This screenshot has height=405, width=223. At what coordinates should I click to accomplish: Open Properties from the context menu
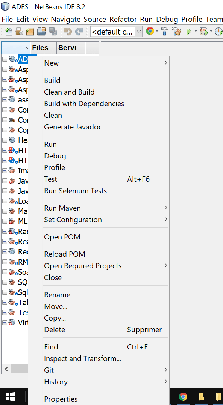tap(61, 399)
